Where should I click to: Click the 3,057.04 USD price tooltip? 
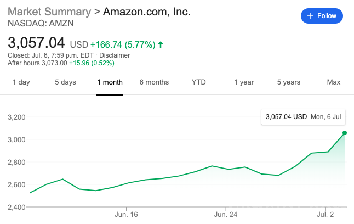point(303,117)
